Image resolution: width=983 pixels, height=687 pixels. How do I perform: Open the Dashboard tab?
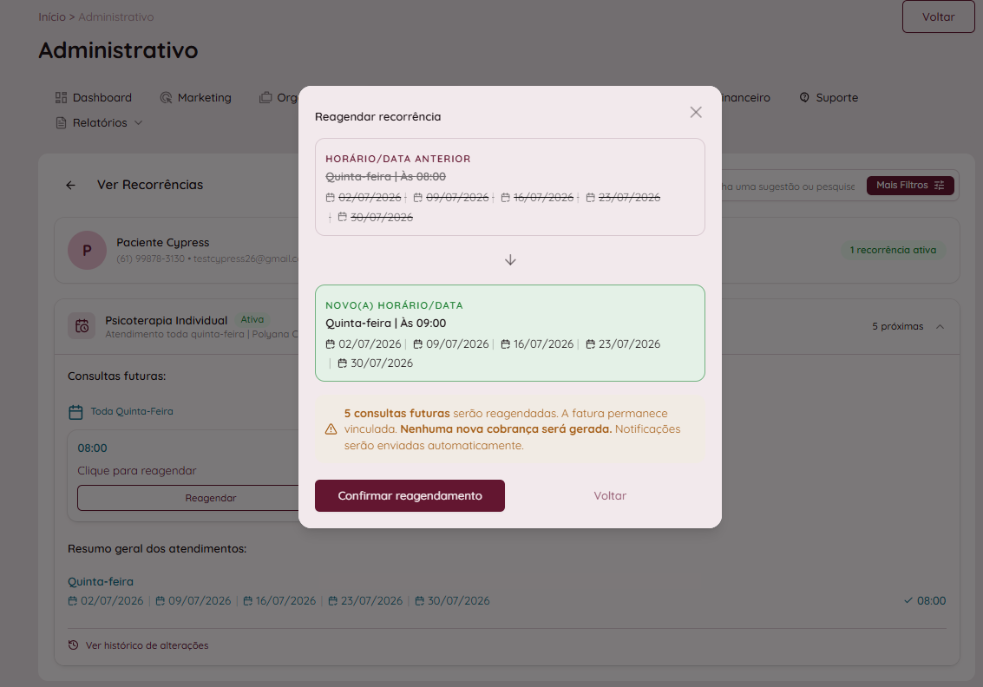pos(94,98)
